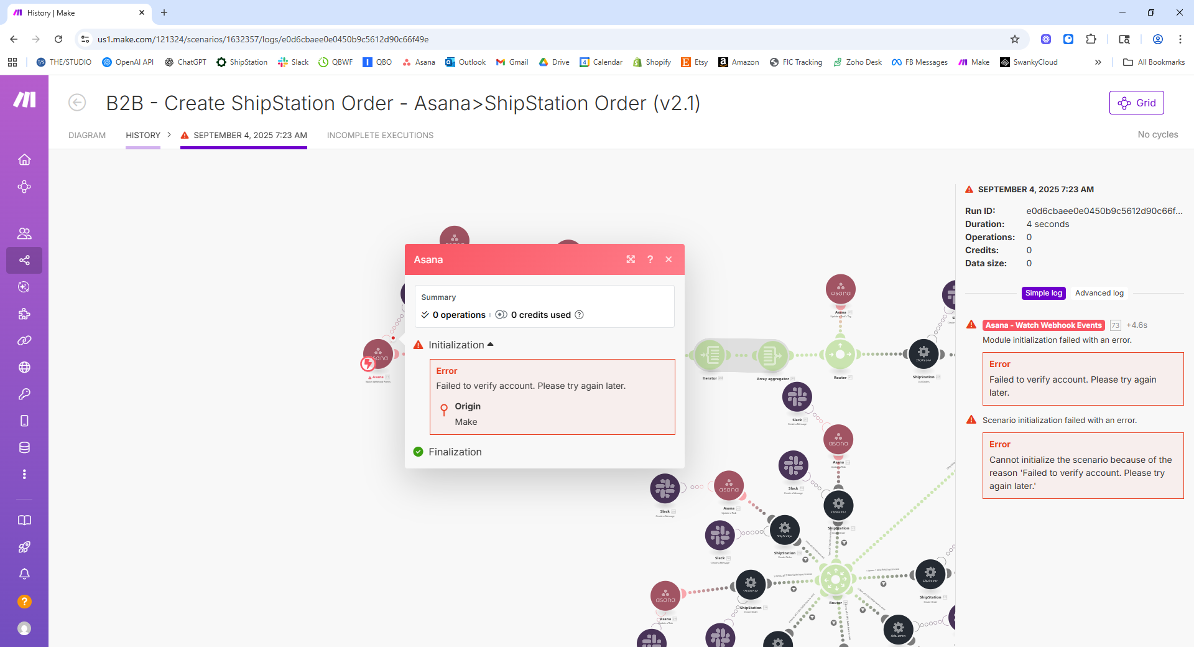Open the INCOMPLETE EXECUTIONS tab
This screenshot has height=647, width=1194.
[380, 135]
